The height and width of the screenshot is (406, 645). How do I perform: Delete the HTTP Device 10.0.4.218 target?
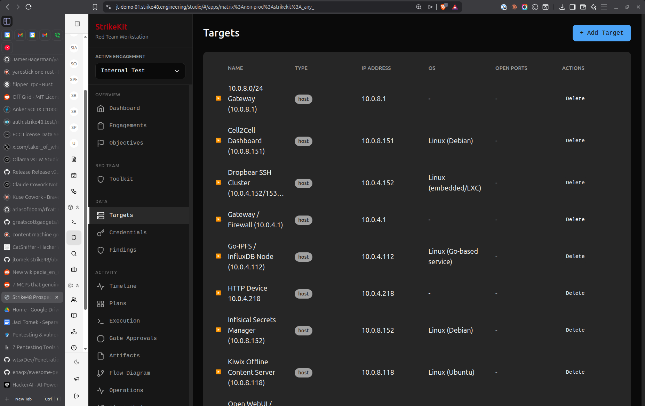coord(575,293)
